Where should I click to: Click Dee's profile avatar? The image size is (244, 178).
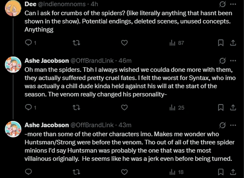pyautogui.click(x=13, y=8)
